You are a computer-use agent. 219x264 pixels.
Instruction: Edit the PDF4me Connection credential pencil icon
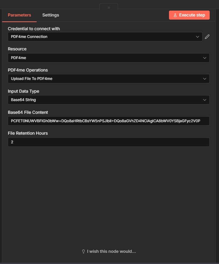coord(207,37)
